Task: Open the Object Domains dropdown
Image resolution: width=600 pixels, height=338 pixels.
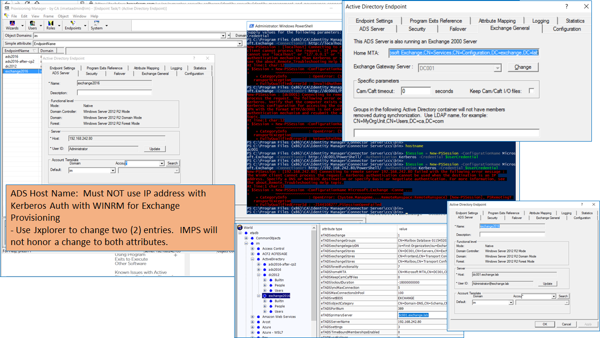Action: [x=223, y=36]
